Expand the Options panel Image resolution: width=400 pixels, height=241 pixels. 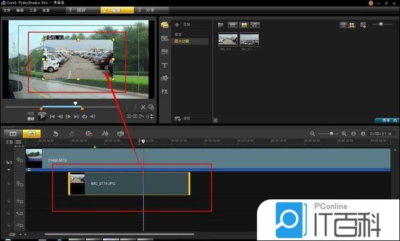387,120
